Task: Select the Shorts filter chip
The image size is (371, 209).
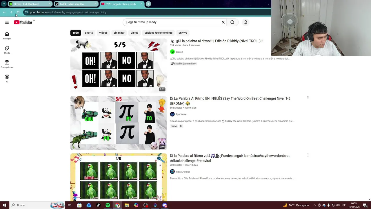Action: tap(89, 33)
